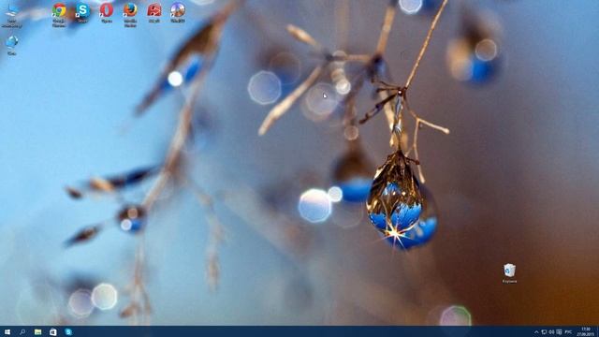This screenshot has width=599, height=337.
Task: Select the This PC desktop icon
Action: [12, 15]
